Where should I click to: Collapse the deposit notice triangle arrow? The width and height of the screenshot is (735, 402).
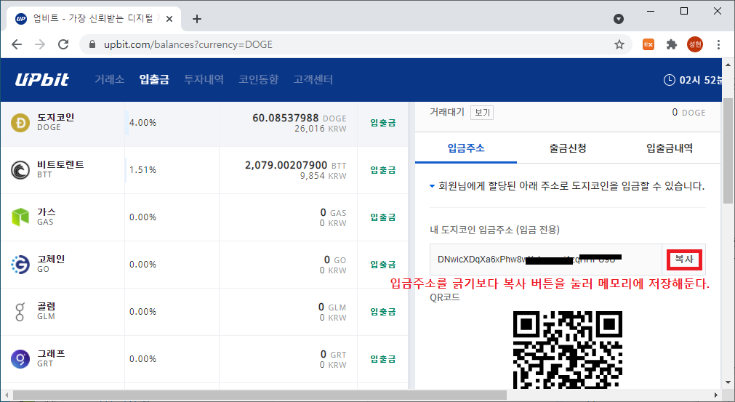pos(432,187)
